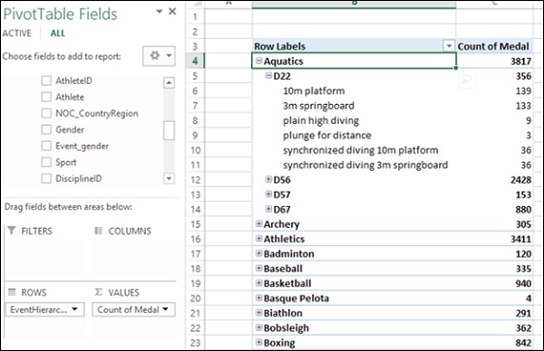Viewport: 544px width, 351px height.
Task: Expand the Basketball sport group
Action: point(258,283)
